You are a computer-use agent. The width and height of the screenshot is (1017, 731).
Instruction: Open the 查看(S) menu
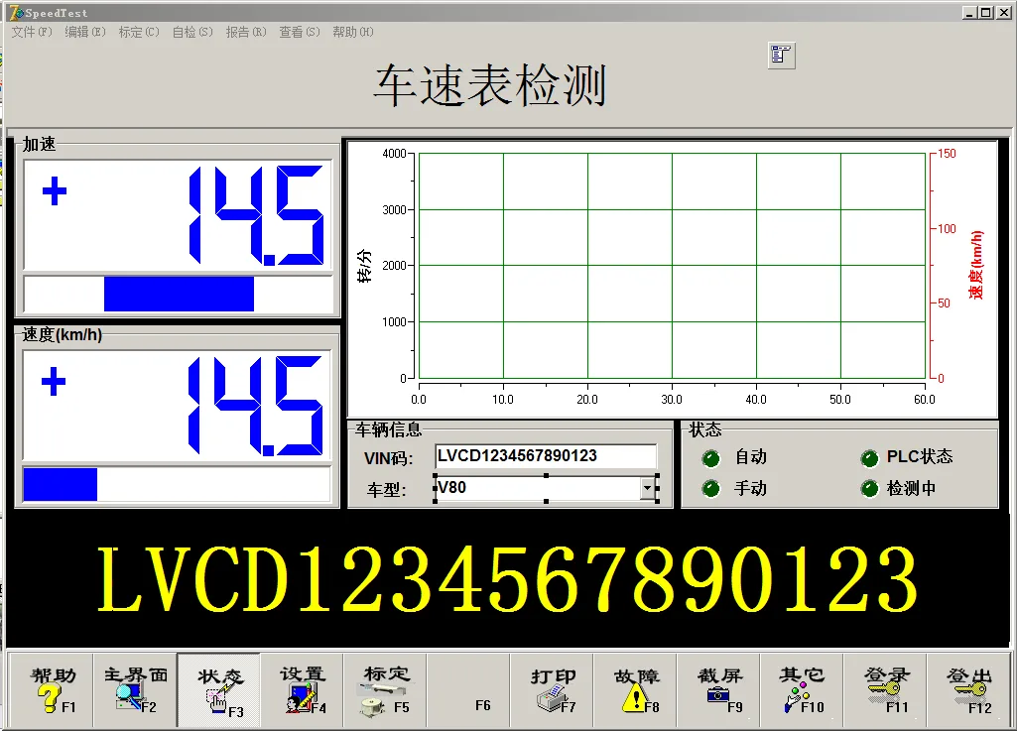point(300,32)
